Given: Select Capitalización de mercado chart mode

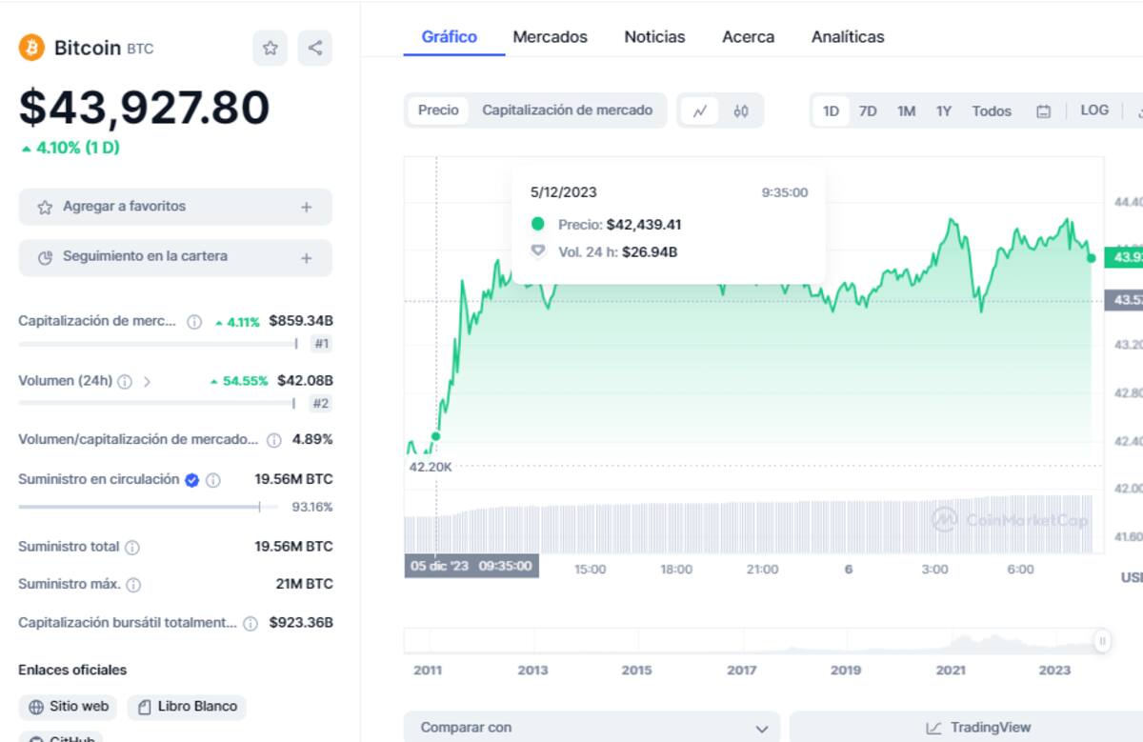Looking at the screenshot, I should [567, 110].
